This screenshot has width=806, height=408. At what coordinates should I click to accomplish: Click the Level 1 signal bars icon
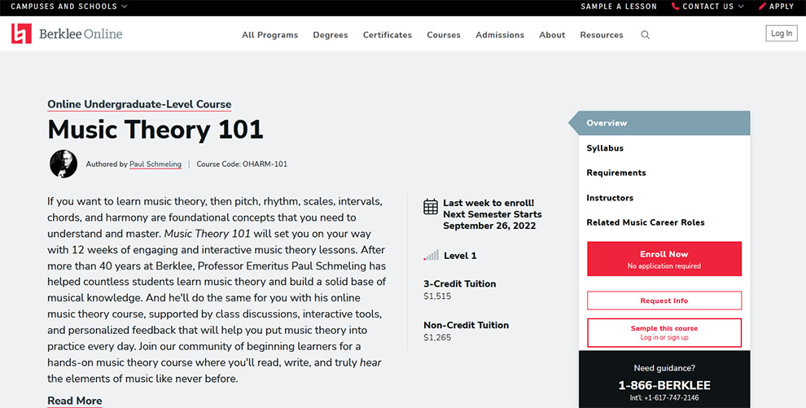pos(431,256)
